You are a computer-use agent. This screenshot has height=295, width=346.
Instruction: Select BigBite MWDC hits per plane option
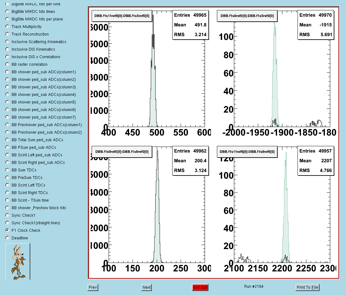(x=7, y=19)
